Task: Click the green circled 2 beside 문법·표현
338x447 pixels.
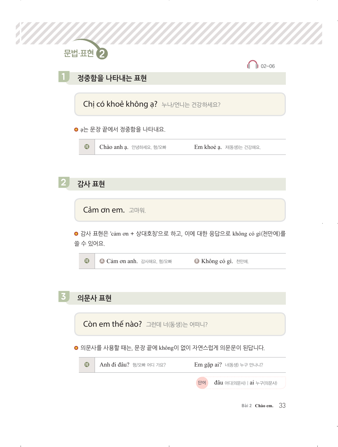Action: point(102,54)
